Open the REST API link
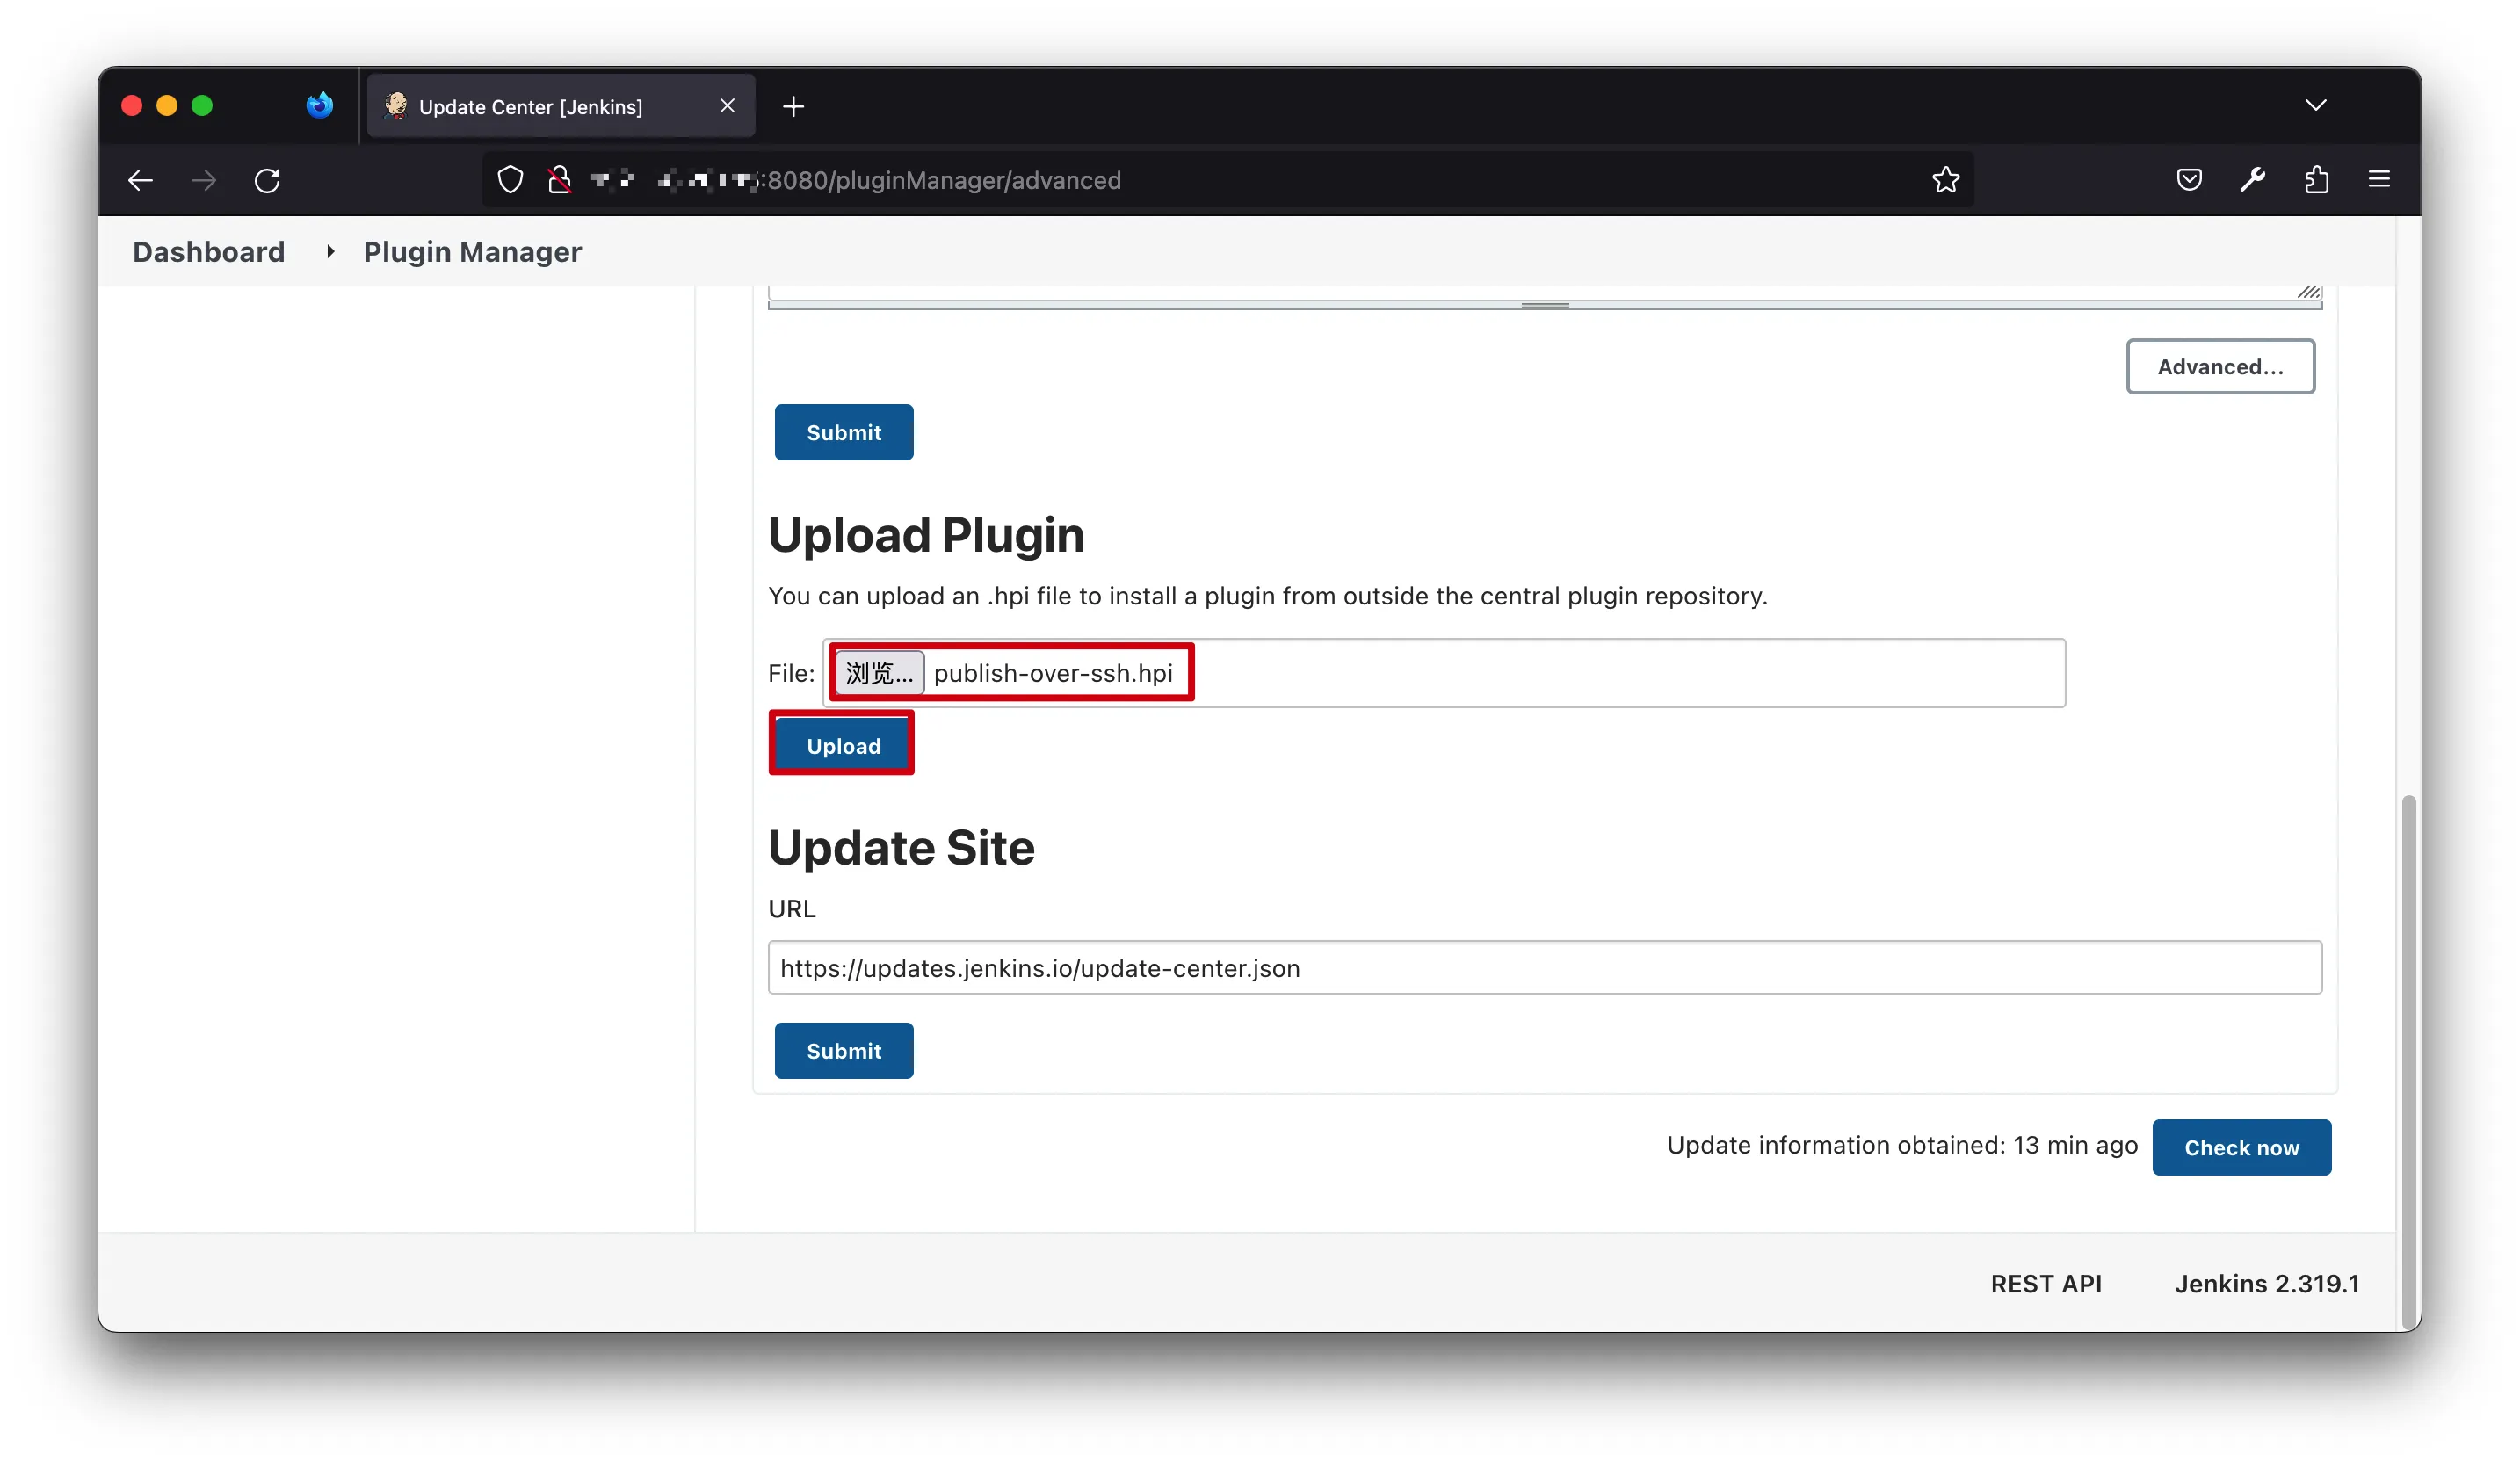Screen dimensions: 2520x1462 2045,1284
